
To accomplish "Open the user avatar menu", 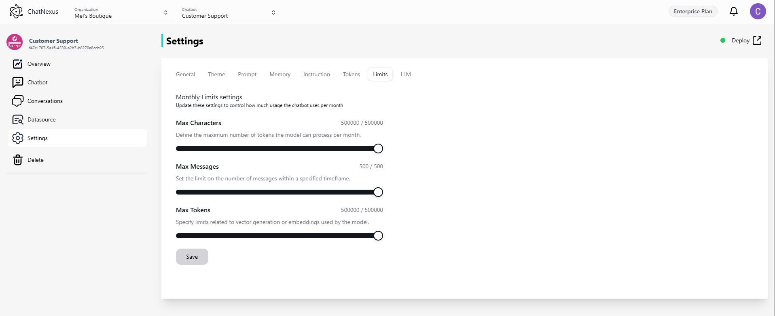I will coord(758,11).
